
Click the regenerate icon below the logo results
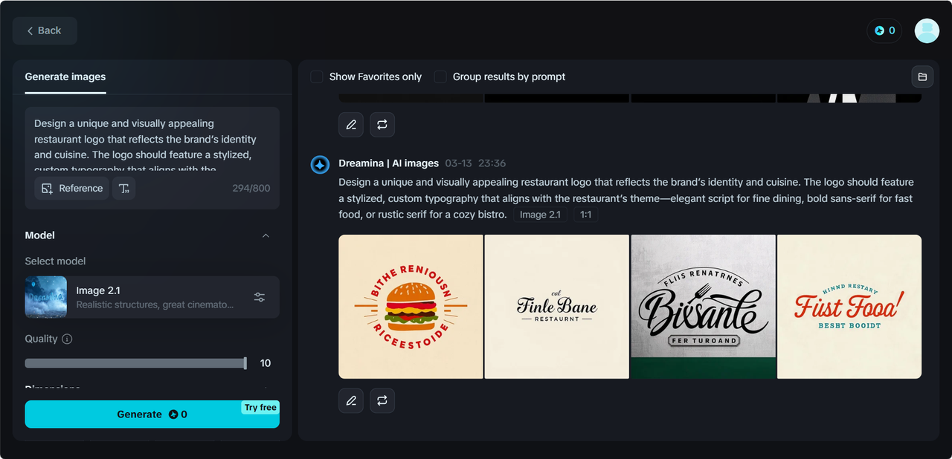382,400
